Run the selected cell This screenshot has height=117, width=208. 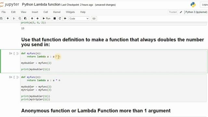point(46,19)
